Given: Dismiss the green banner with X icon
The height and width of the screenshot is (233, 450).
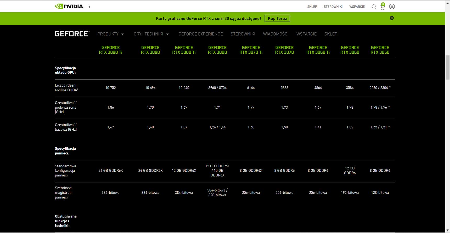Looking at the screenshot, I should coord(392,18).
